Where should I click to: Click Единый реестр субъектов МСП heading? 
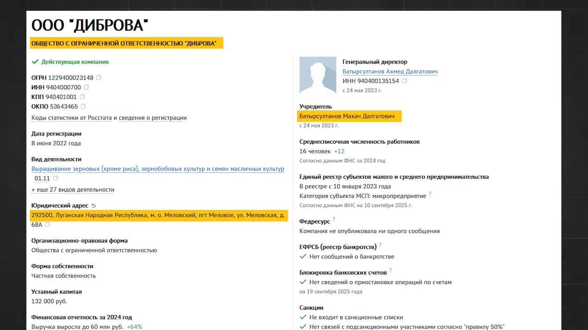click(394, 177)
